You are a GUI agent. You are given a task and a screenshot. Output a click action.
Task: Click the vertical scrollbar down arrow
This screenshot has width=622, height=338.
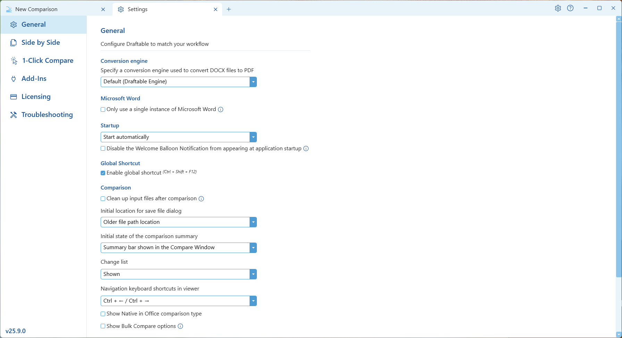619,335
